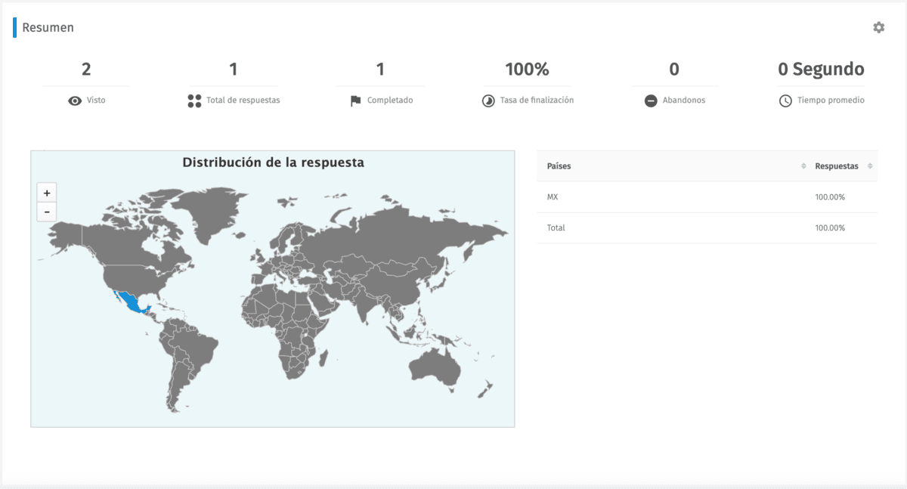Viewport: 907px width, 489px height.
Task: Zoom out the map with minus button
Action: click(47, 212)
